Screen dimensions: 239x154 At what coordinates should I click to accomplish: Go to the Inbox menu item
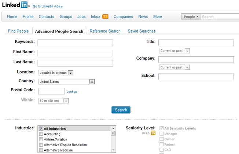96,16
